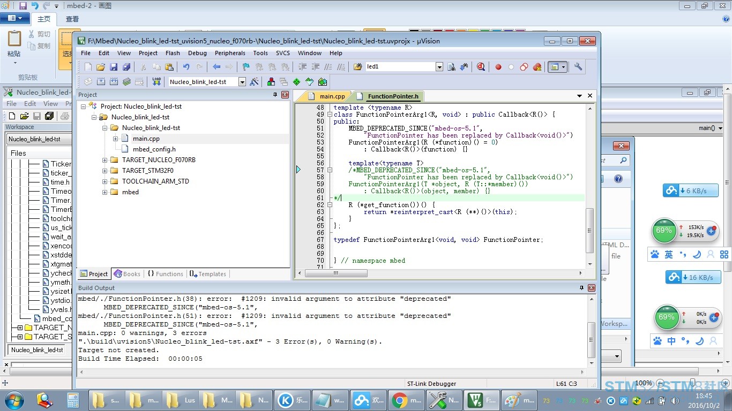Open the Pack Installer icon

point(322,82)
